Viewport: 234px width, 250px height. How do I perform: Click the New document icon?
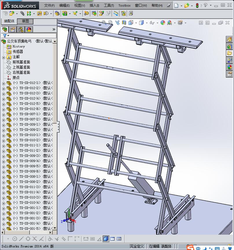click(176, 5)
